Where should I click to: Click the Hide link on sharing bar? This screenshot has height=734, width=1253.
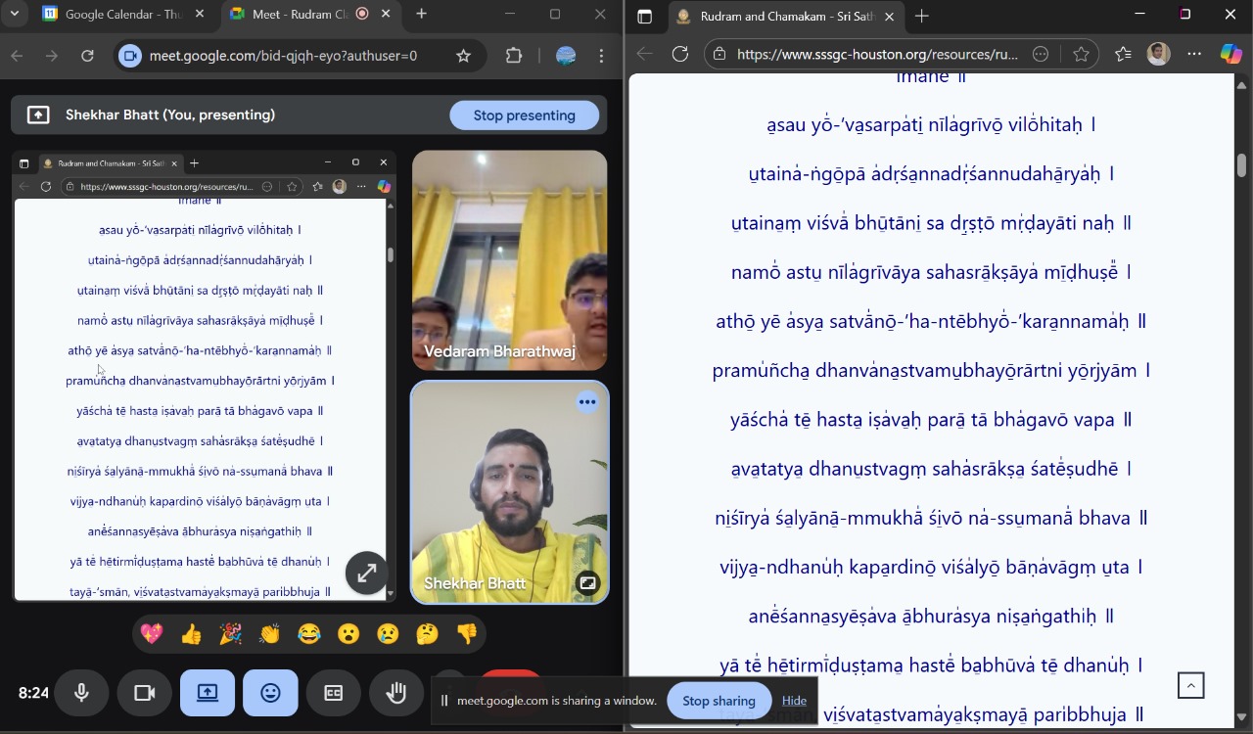(794, 701)
